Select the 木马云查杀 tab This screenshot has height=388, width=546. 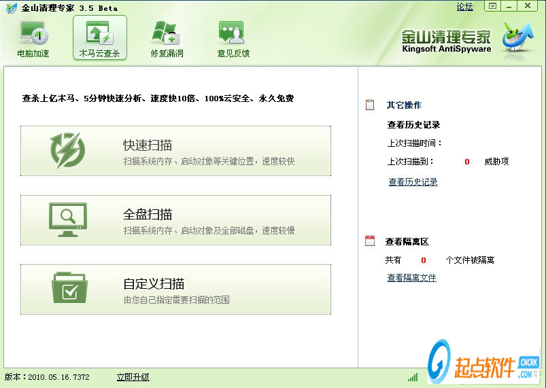pyautogui.click(x=99, y=38)
